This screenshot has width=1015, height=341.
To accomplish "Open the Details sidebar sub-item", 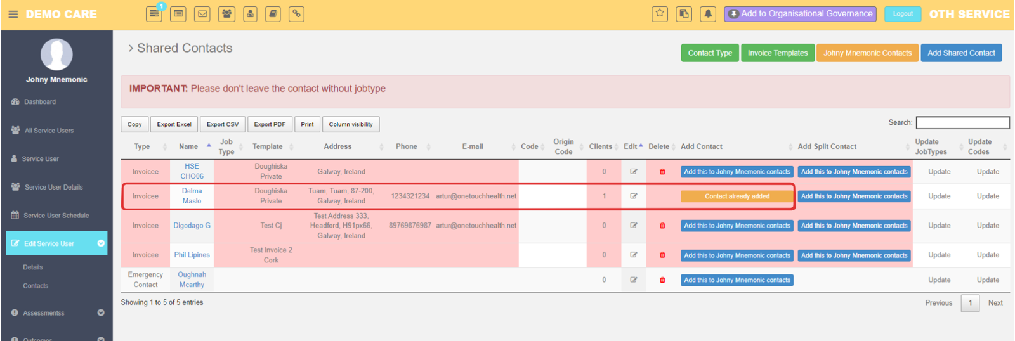I will point(33,267).
